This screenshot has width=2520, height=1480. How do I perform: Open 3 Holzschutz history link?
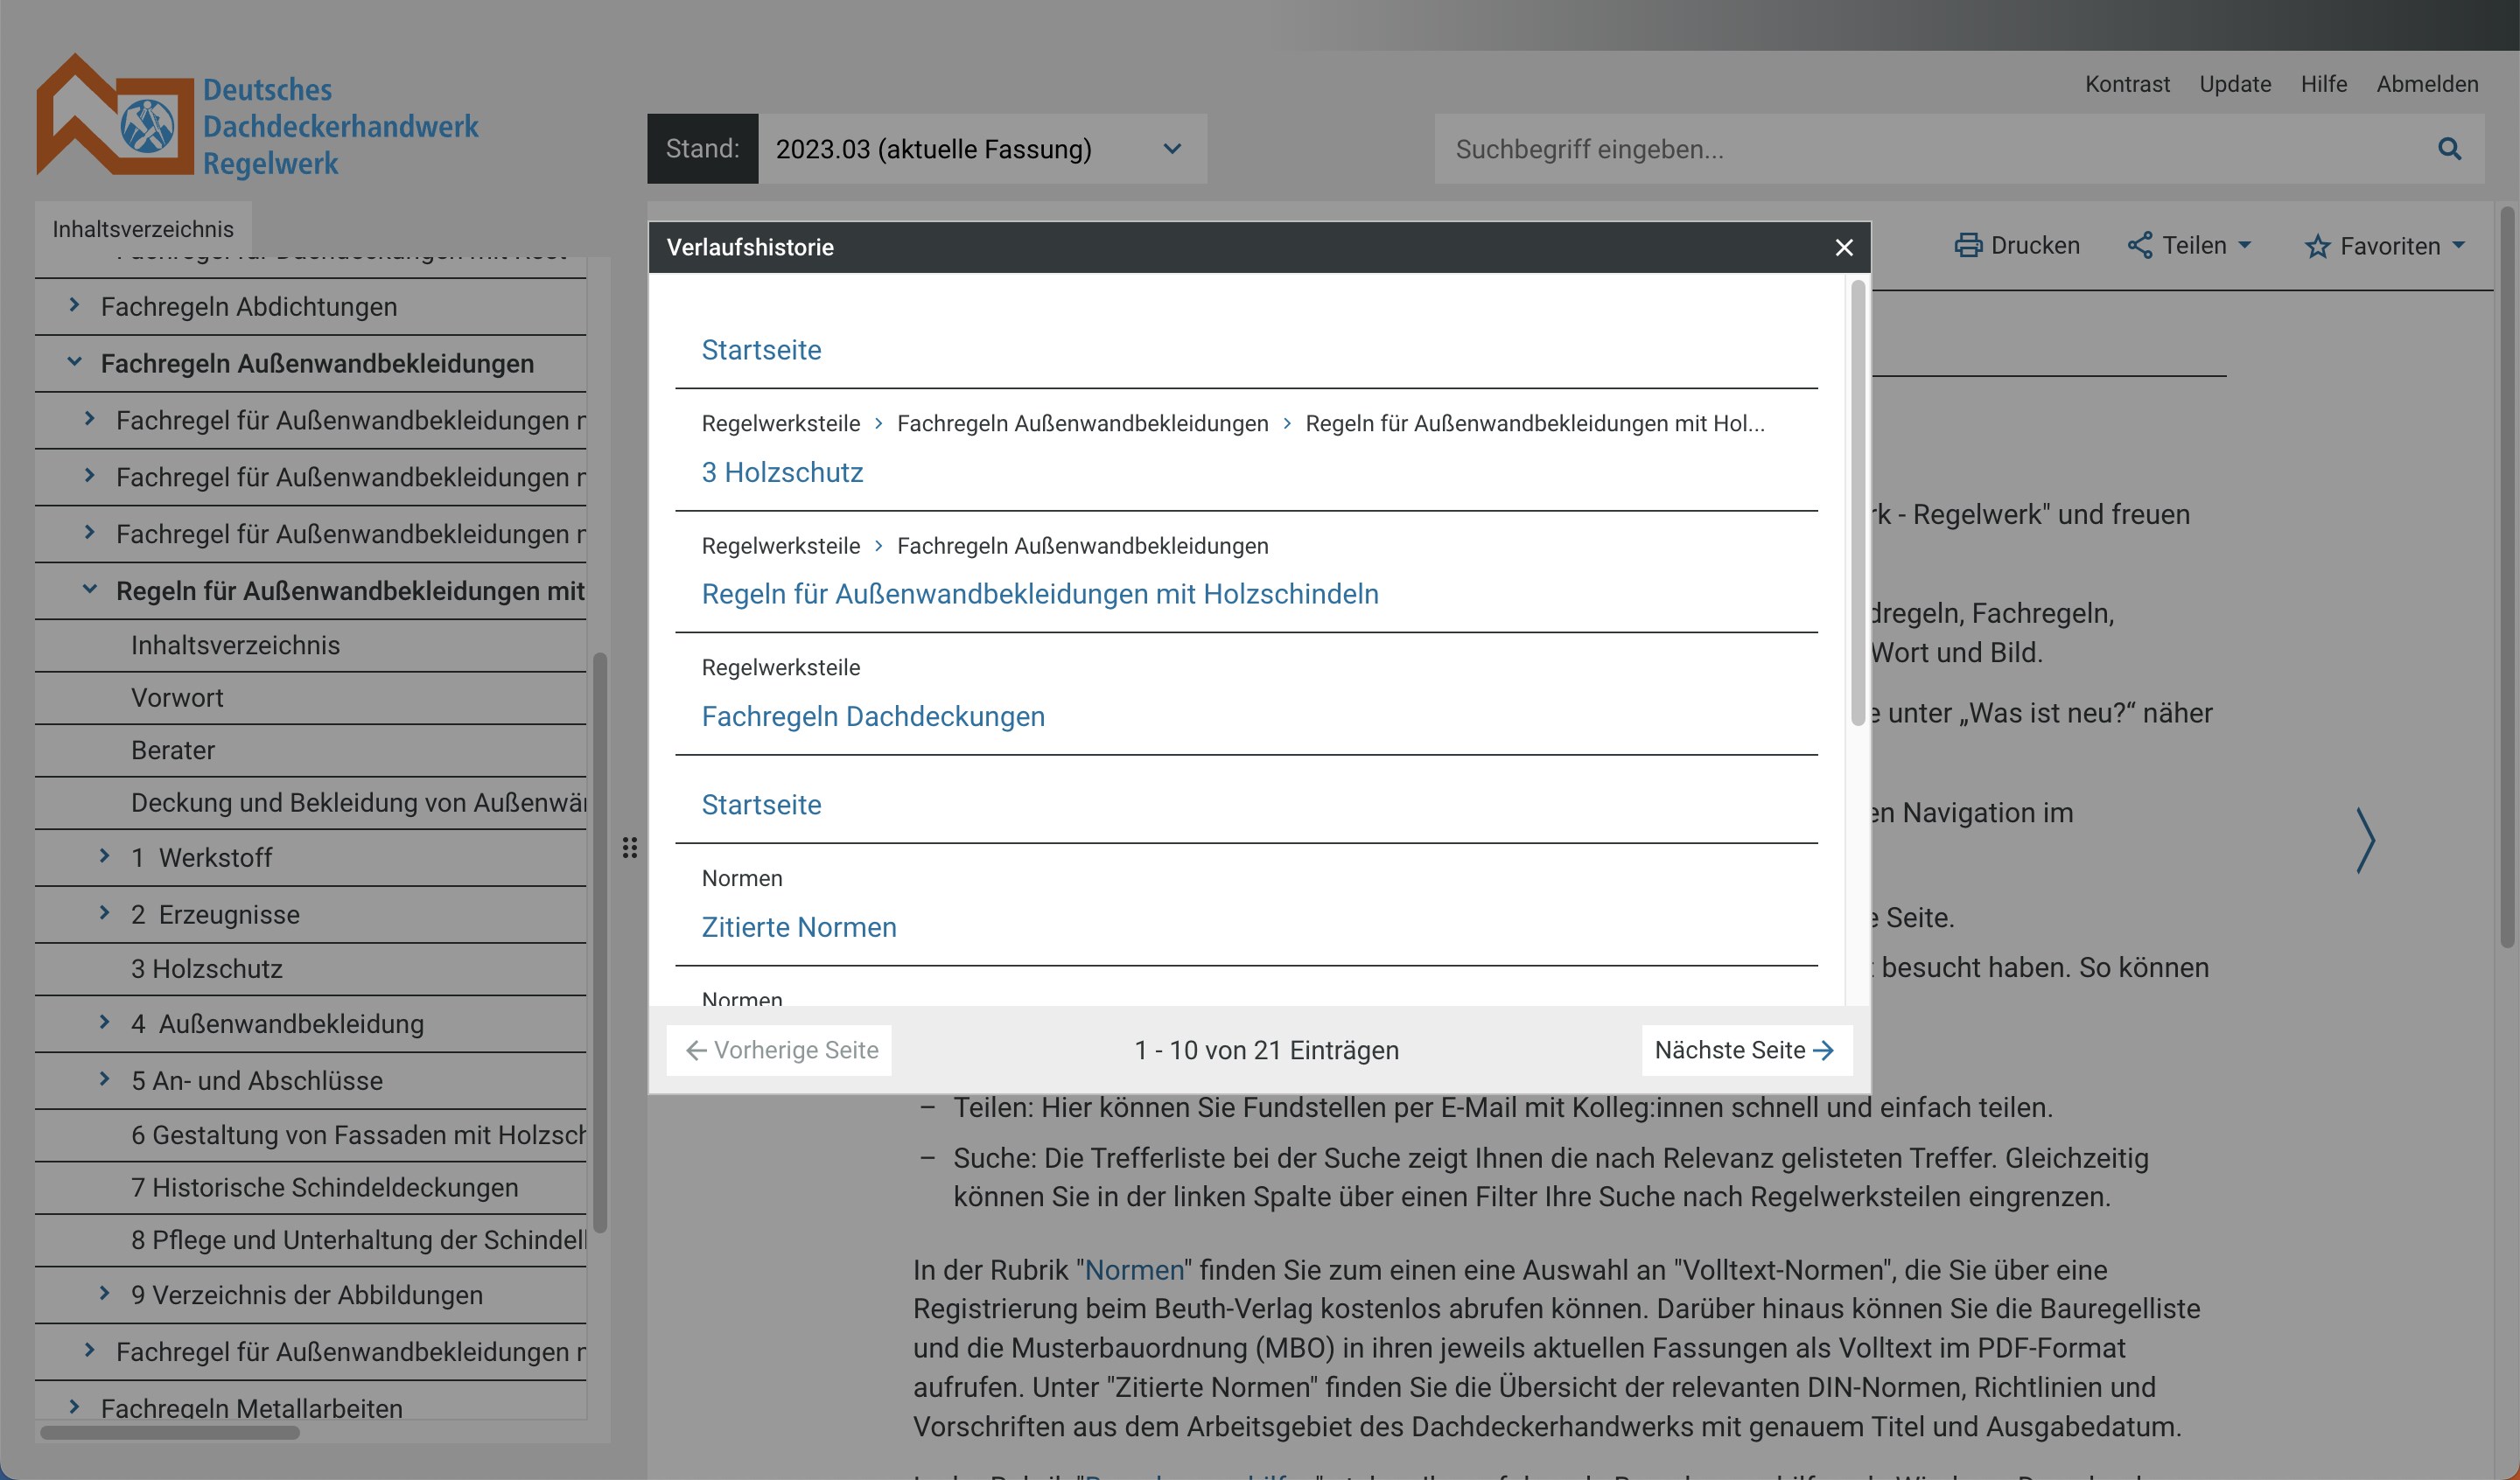(x=782, y=472)
